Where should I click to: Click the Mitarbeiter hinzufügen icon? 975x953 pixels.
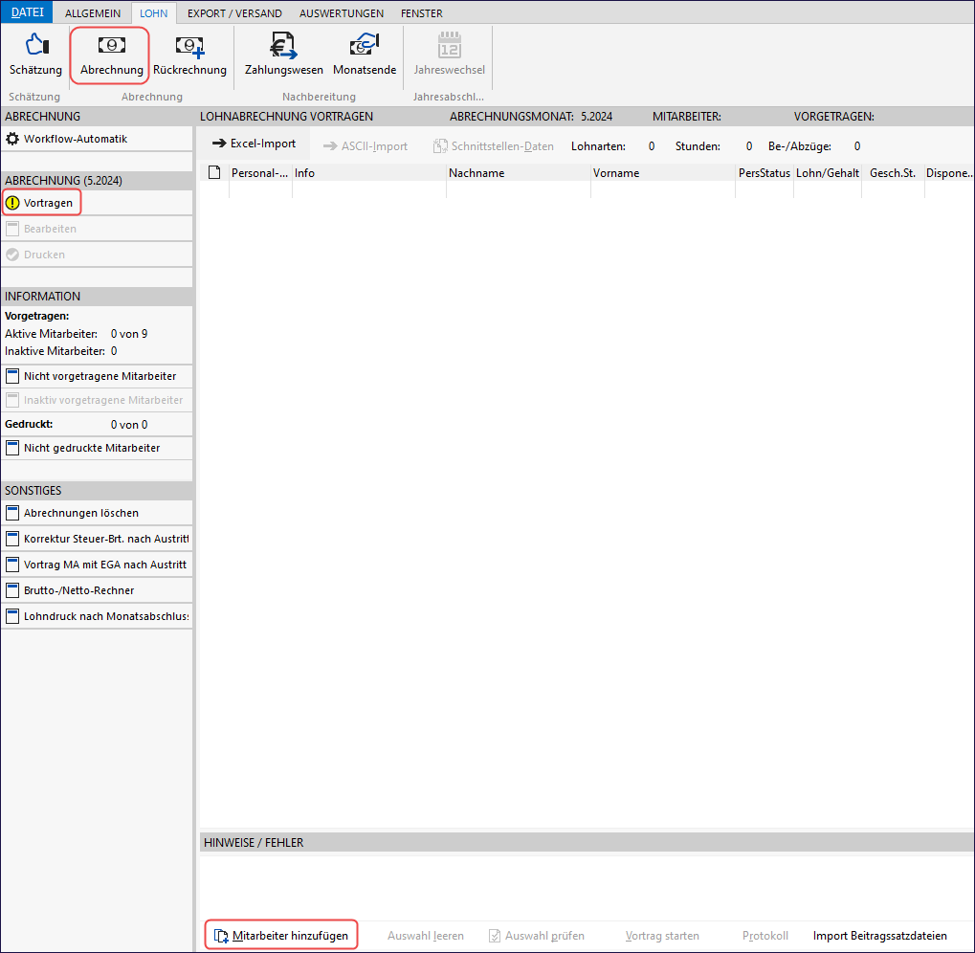tap(221, 936)
